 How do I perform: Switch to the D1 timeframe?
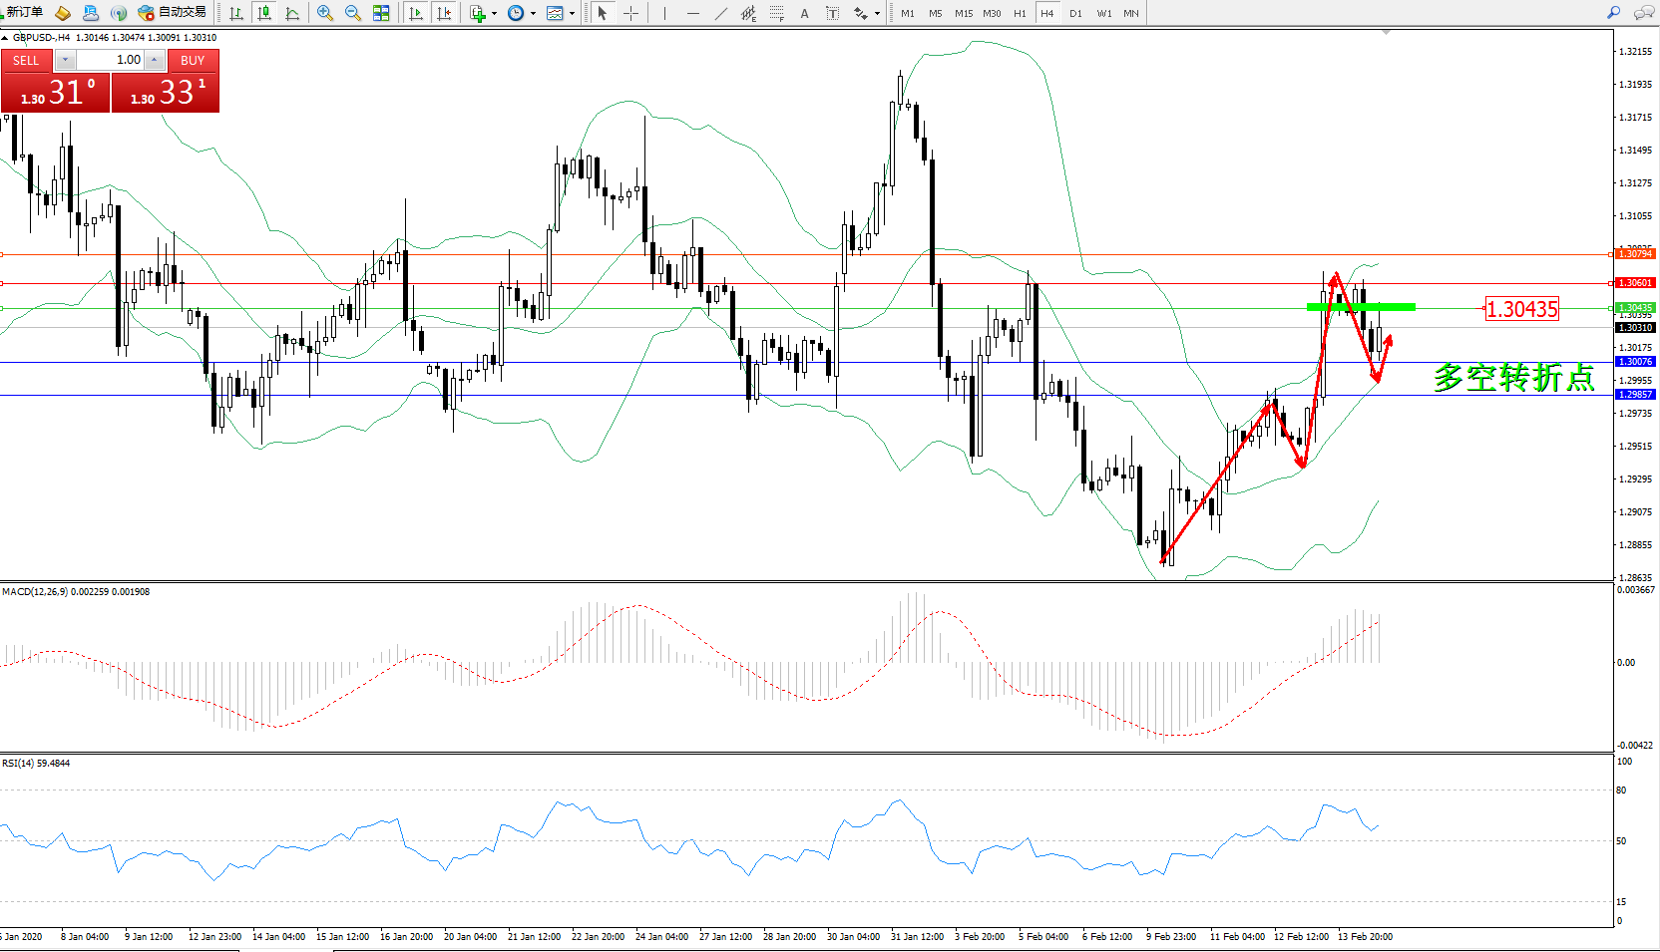coord(1075,13)
